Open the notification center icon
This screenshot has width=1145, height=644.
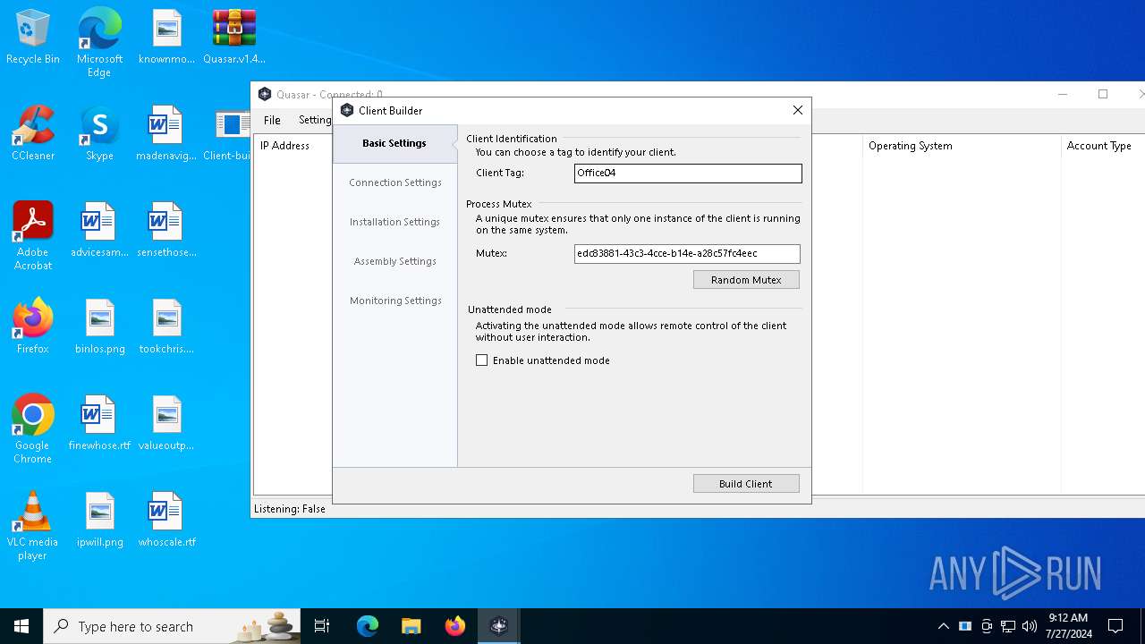1115,626
